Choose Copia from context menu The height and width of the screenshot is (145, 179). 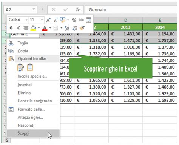33,51
